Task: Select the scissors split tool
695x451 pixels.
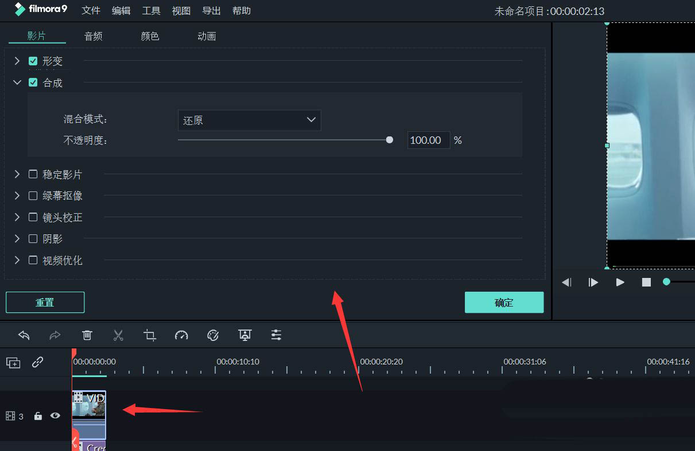Action: [118, 335]
